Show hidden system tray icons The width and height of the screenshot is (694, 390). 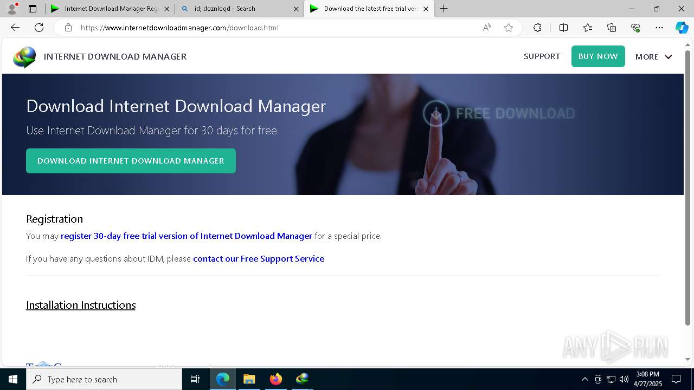point(584,379)
